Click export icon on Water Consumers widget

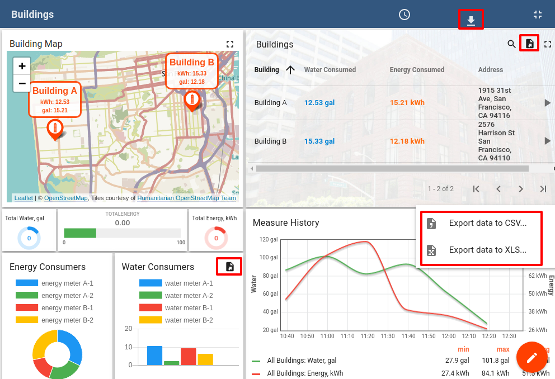coord(229,267)
